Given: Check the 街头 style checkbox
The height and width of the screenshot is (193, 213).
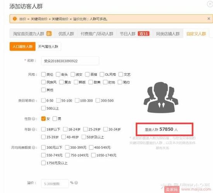Looking at the screenshot, I should pyautogui.click(x=58, y=75).
